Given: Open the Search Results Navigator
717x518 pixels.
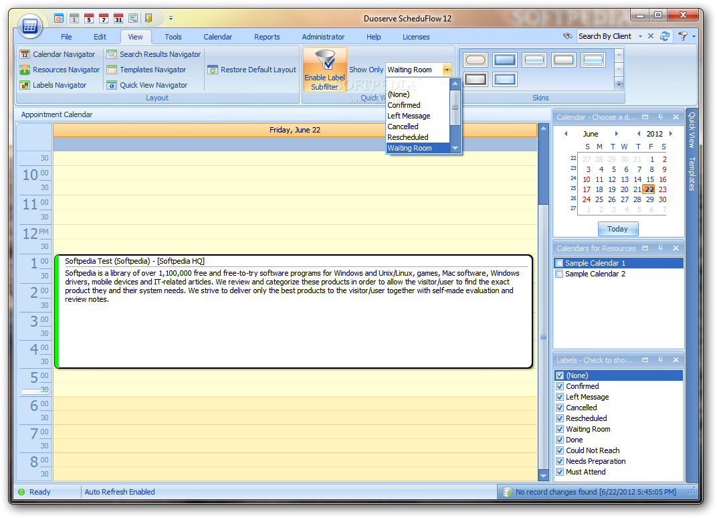Looking at the screenshot, I should [154, 54].
